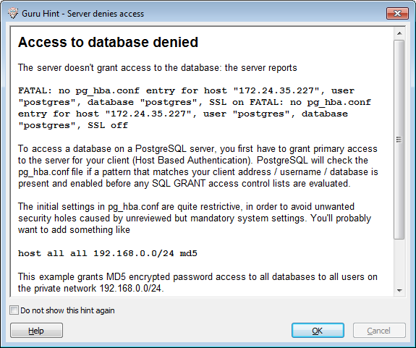Viewport: 416px width, 348px height.
Task: Enable the Do not show this hint again checkbox
Action: point(14,310)
